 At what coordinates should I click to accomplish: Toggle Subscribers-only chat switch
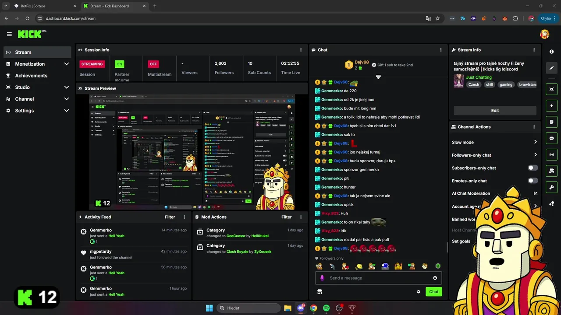coord(533,168)
